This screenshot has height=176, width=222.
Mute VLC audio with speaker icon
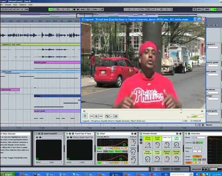click(188, 117)
